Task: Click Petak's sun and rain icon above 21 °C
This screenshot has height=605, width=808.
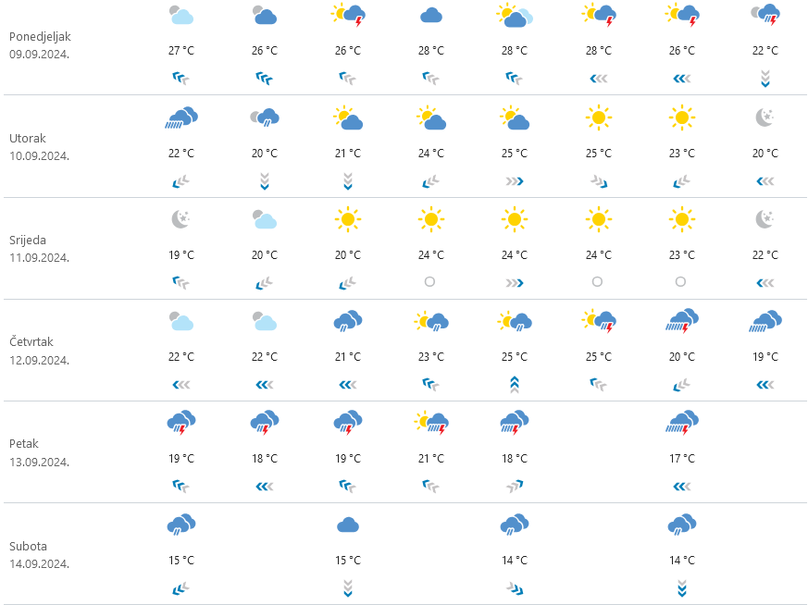Action: point(431,423)
